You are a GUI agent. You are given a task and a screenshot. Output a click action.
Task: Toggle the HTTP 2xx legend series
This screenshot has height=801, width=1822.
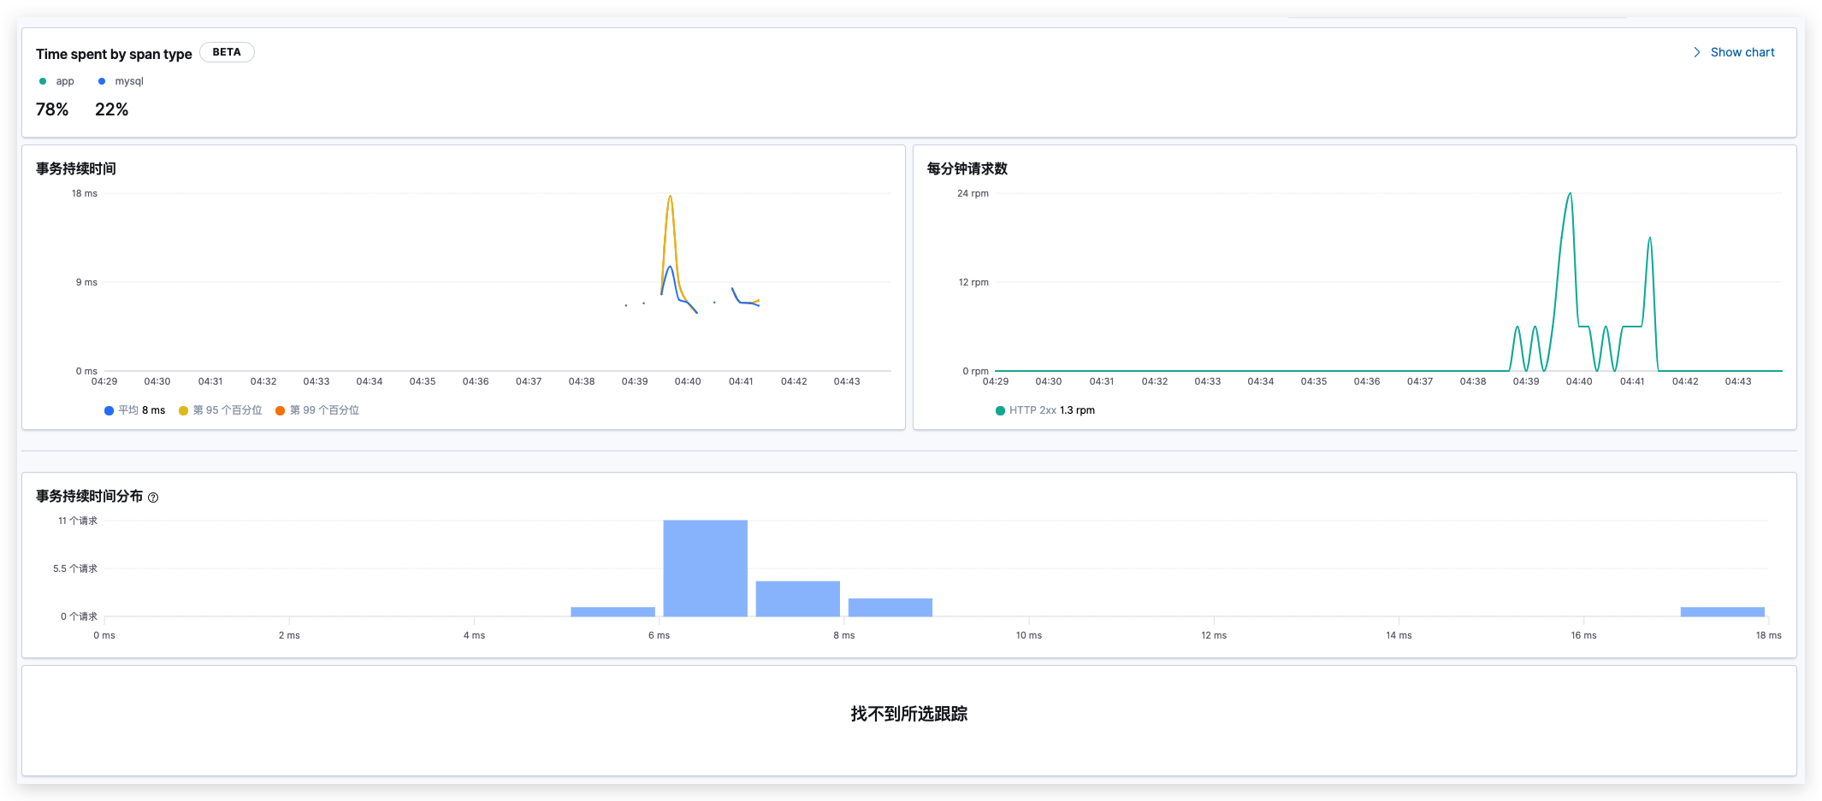1045,410
